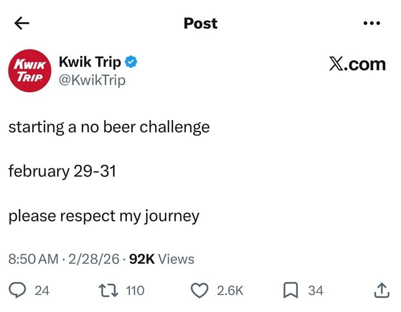Click the X.com logo text
This screenshot has height=312, width=401.
point(357,64)
